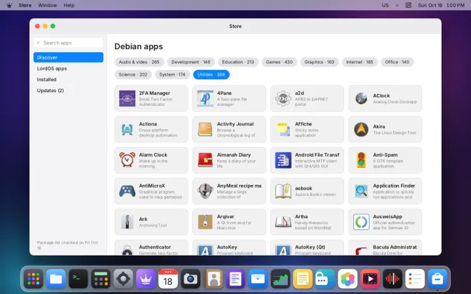Open the AutoKey (Qt) app card
The height and width of the screenshot is (294, 471).
[307, 248]
